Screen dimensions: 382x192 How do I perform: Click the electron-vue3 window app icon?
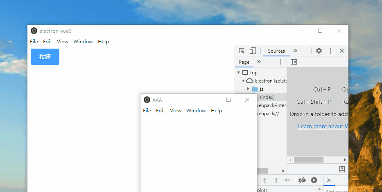click(34, 31)
